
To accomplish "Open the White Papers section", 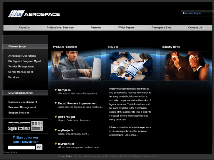I will (126, 28).
